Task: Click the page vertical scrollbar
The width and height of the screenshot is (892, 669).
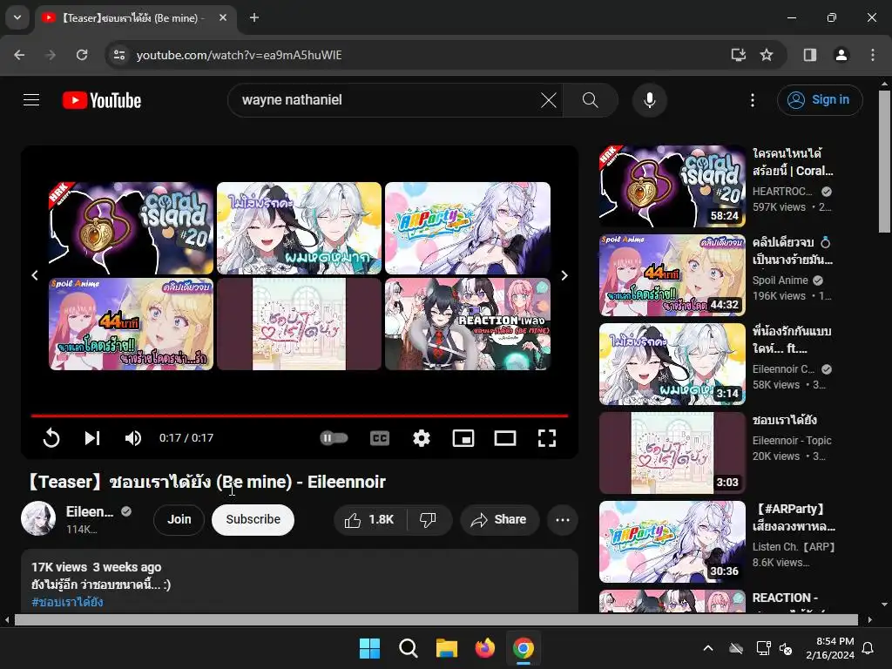Action: (x=884, y=161)
